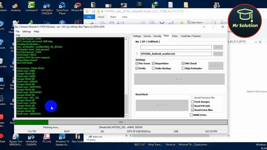Screen dimensions: 267x150
Task: Open the PC Link desktop icon
Action: point(47,138)
